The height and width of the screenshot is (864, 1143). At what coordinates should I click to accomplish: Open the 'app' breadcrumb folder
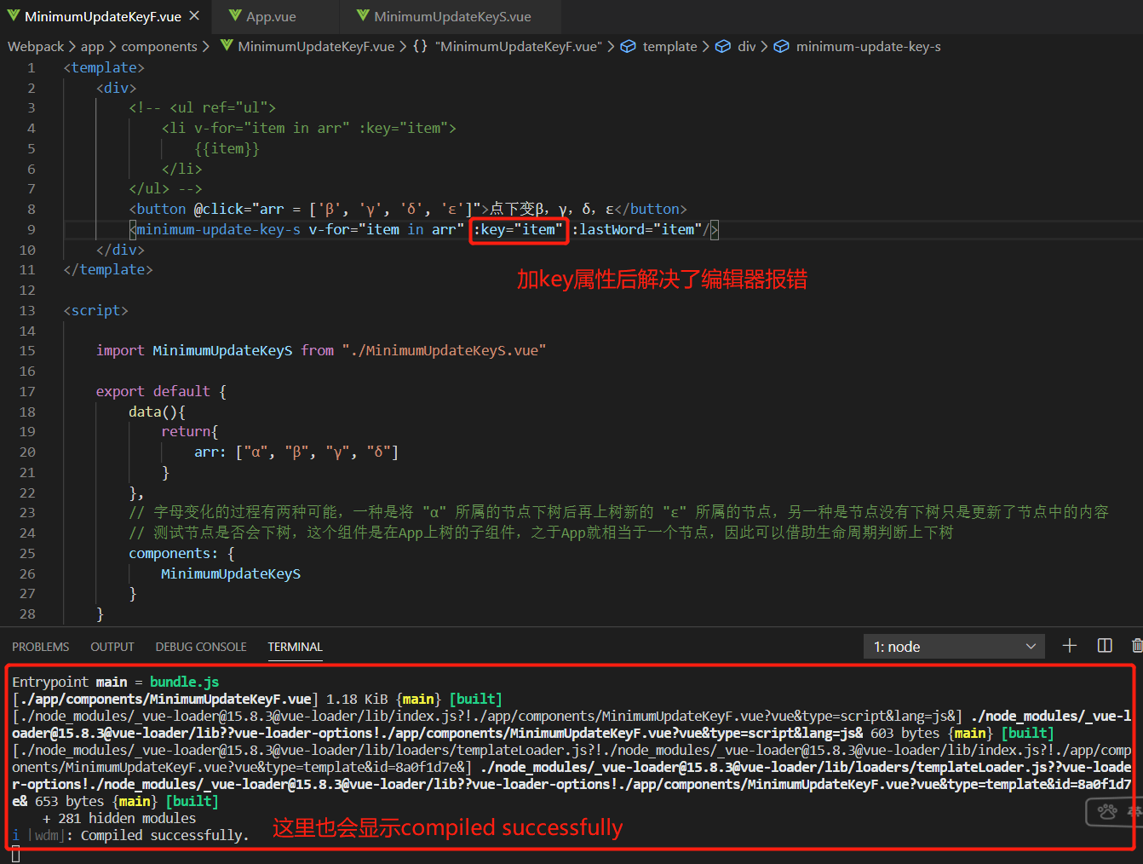tap(92, 46)
